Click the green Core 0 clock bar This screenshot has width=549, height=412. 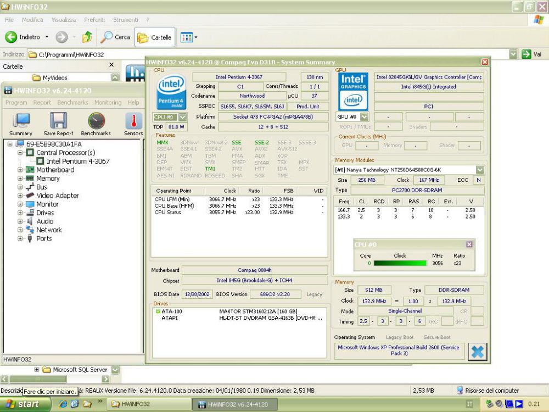(401, 263)
